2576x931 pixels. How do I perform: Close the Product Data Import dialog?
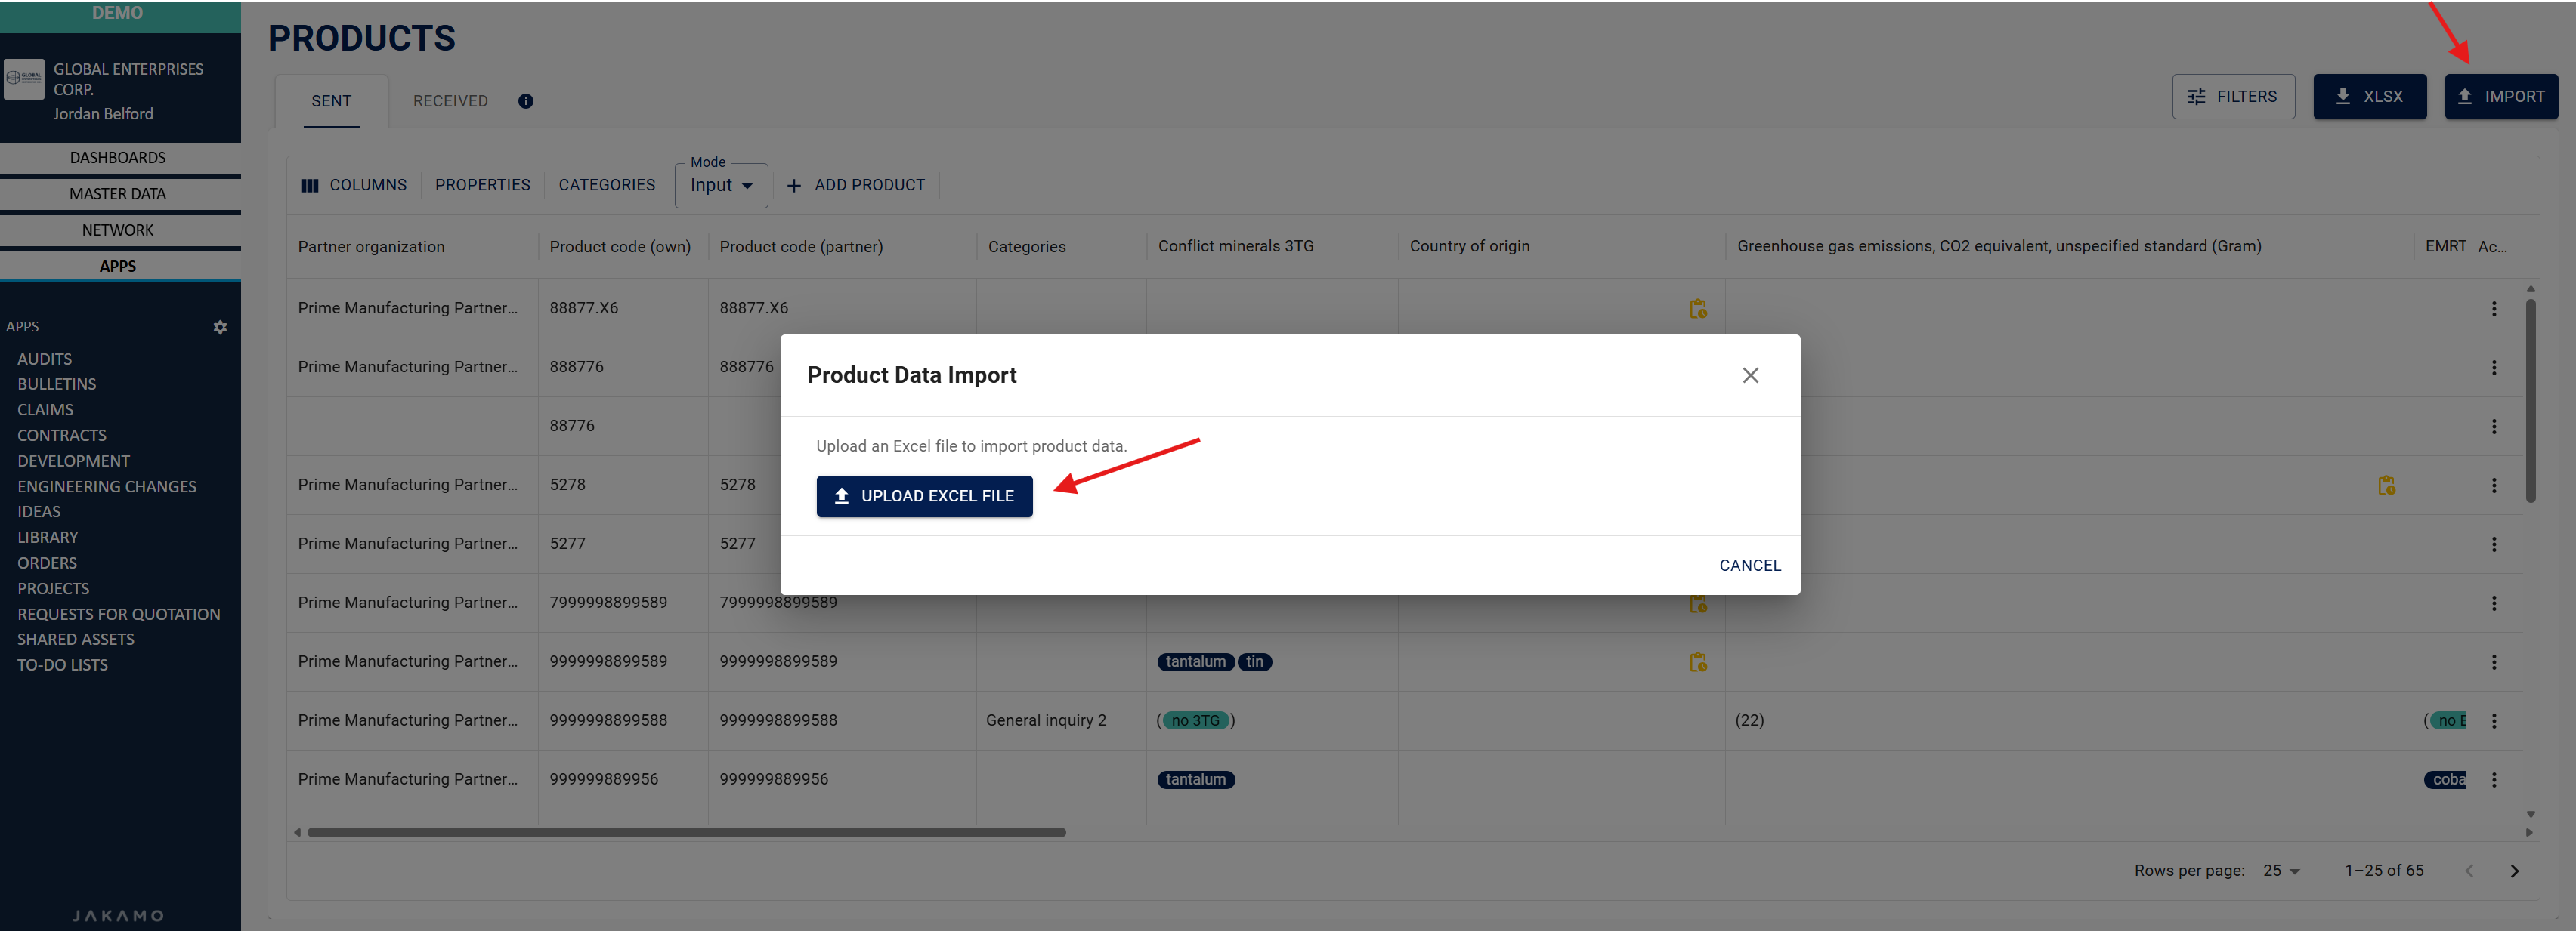coord(1749,375)
